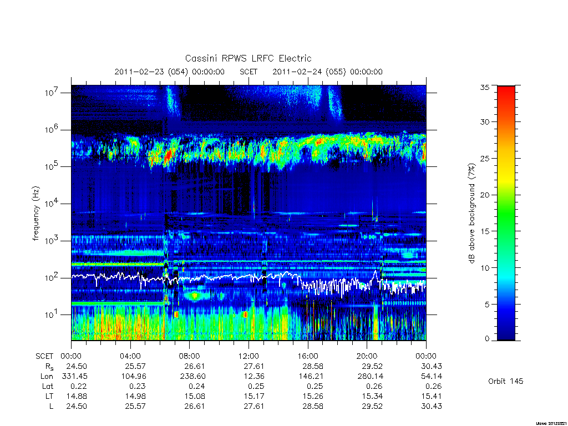Click the 'Orbit 145' label
Viewport: 568px width, 426px height.
[506, 382]
